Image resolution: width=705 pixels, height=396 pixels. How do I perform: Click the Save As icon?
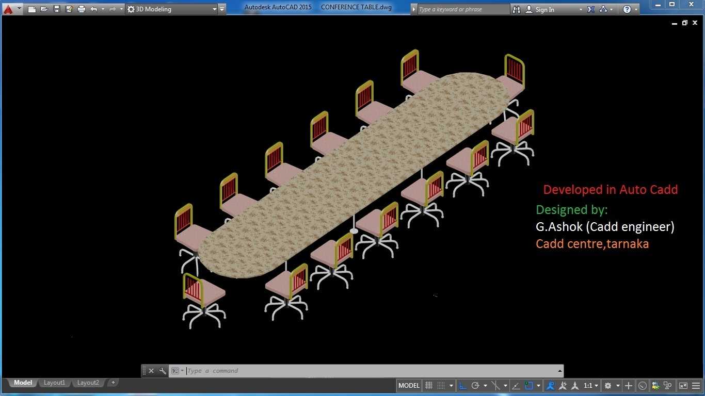tap(69, 9)
